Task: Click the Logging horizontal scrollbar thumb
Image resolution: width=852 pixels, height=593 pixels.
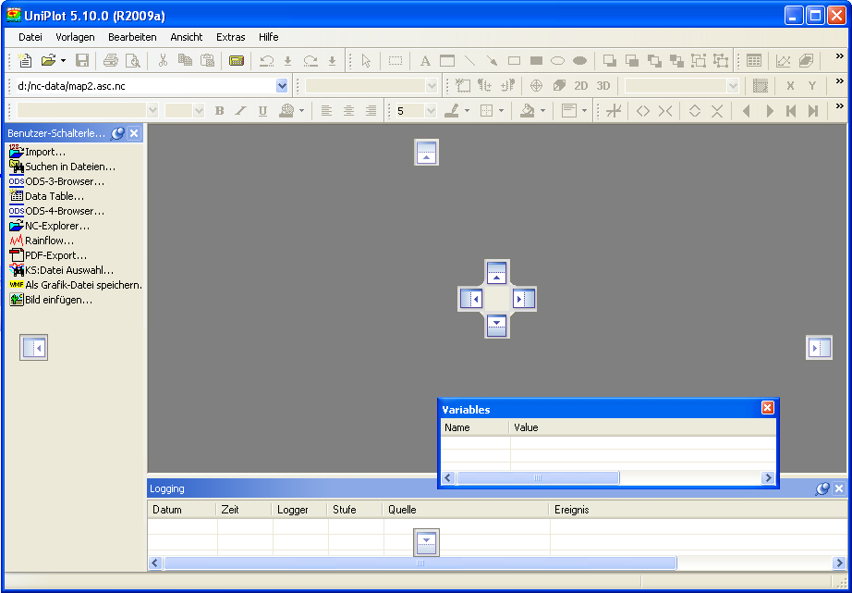Action: pos(420,562)
